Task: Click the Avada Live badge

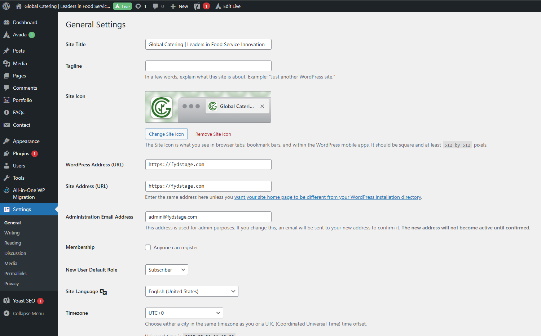Action: [x=122, y=6]
